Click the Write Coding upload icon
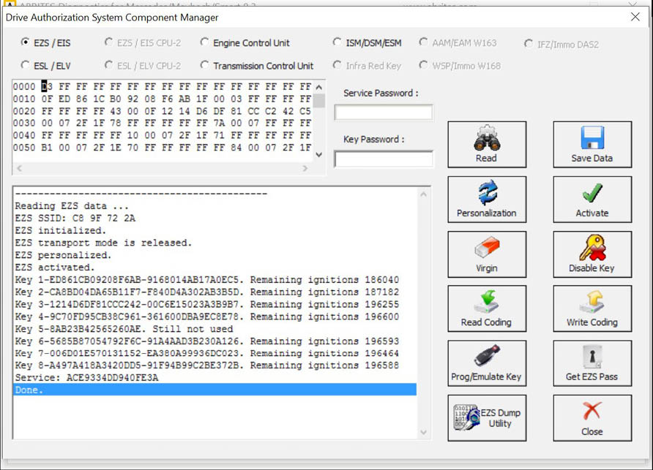The image size is (653, 470). (x=592, y=308)
